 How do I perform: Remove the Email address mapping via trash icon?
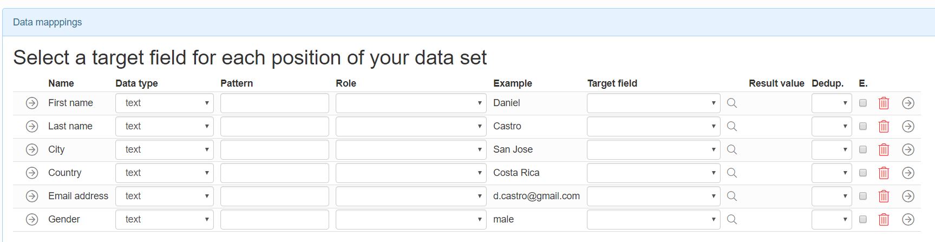click(x=884, y=196)
